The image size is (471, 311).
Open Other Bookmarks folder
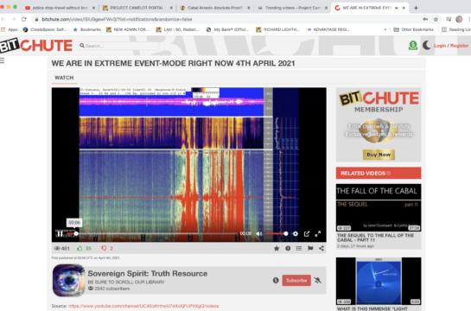pos(413,29)
